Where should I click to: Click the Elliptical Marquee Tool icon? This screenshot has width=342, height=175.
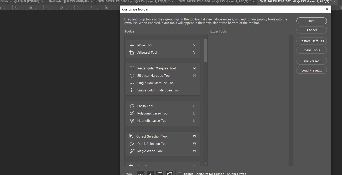coord(132,76)
